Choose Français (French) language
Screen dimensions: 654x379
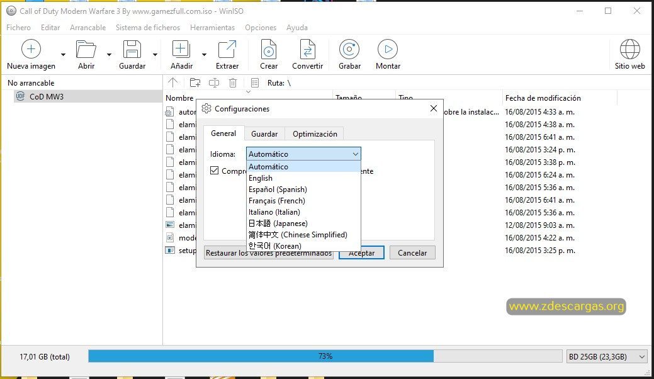[303, 201]
